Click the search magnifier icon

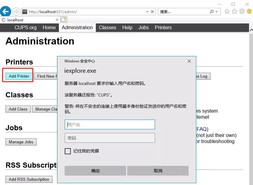pyautogui.click(x=212, y=12)
